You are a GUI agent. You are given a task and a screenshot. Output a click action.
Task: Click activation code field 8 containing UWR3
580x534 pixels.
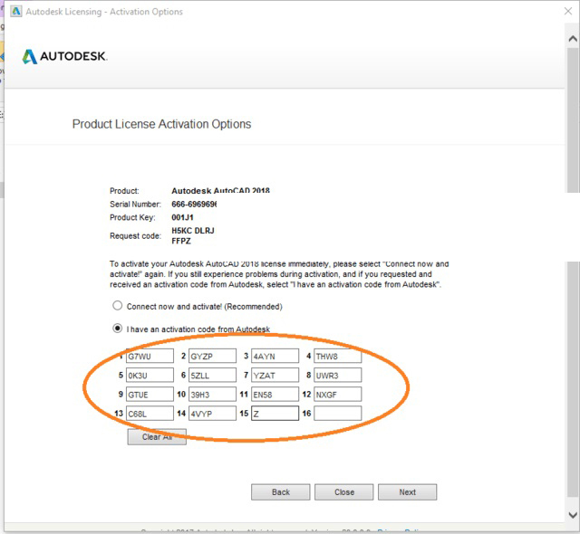click(x=338, y=376)
